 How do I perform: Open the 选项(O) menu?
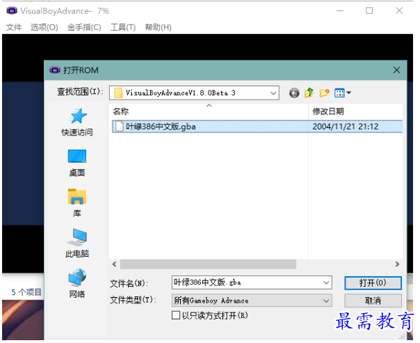45,27
